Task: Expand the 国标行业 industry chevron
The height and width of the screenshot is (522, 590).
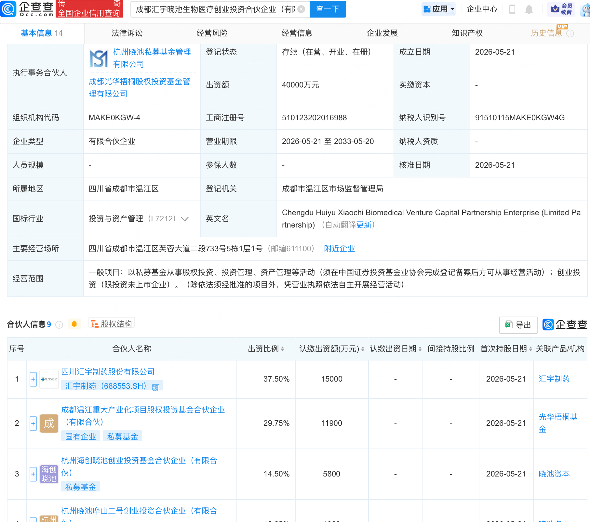Action: pos(185,219)
